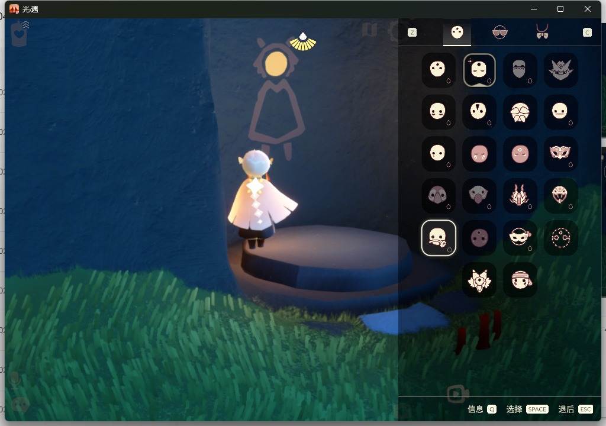Pick the round mask with straight mouth line
This screenshot has width=606, height=426.
(x=560, y=112)
